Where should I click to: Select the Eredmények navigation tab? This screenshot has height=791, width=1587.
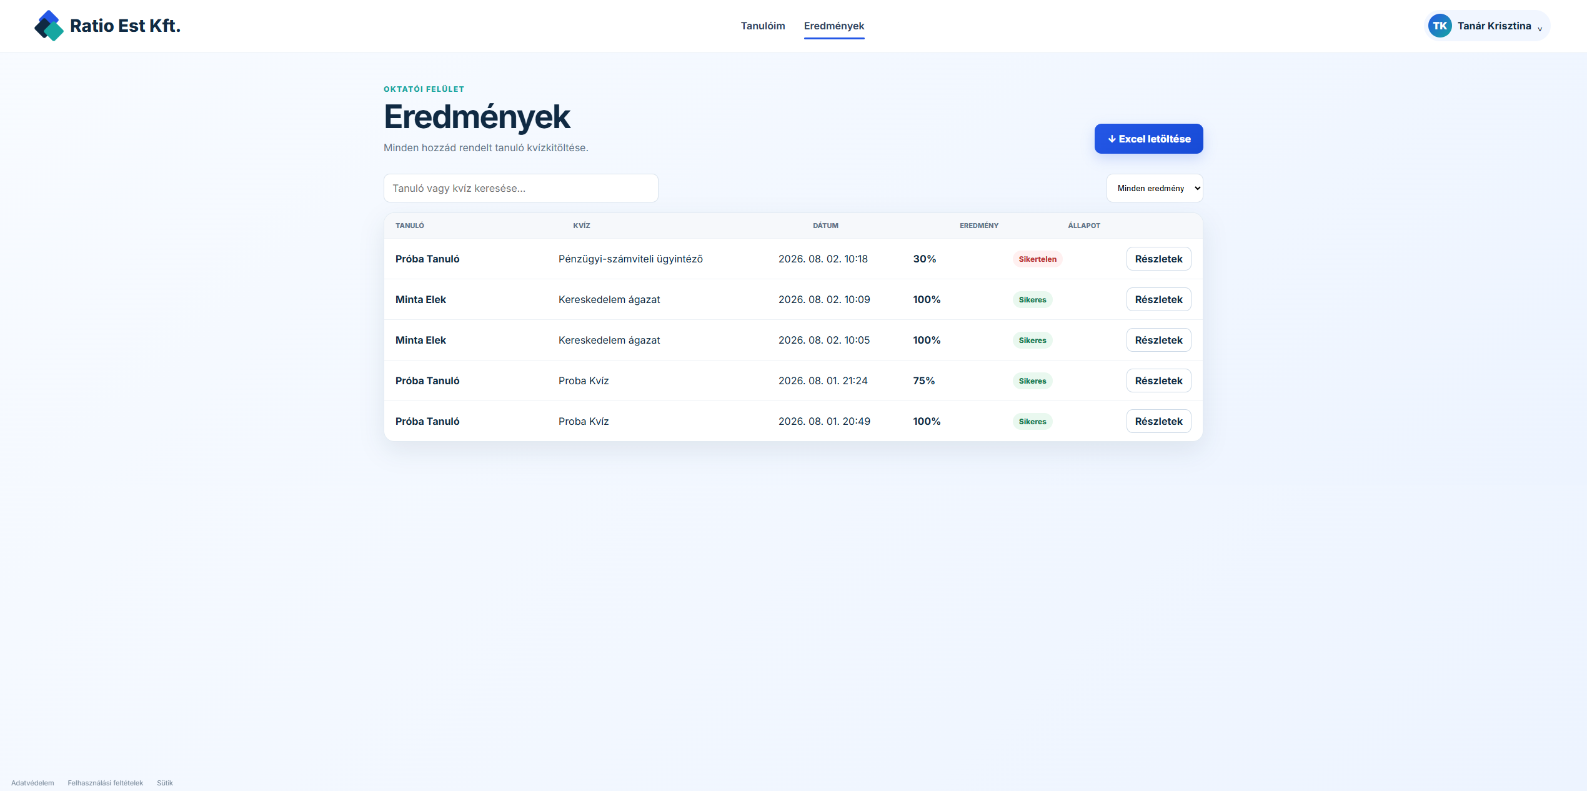834,26
